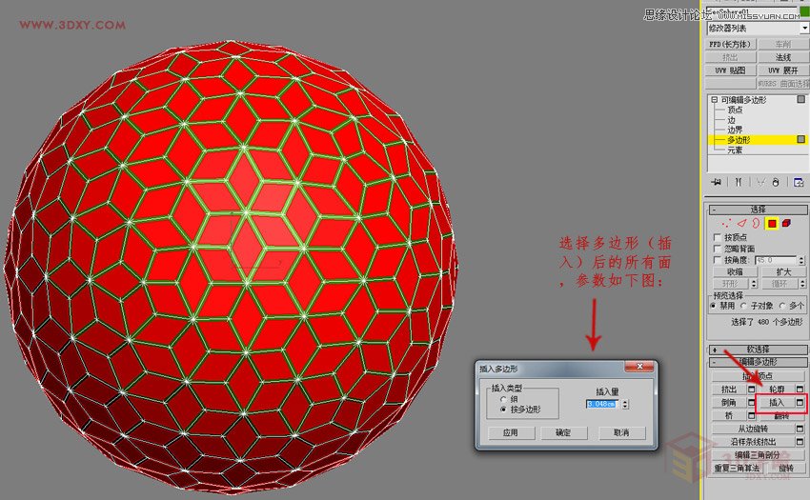Toggle gray box on 可编辑多边形 stack row
This screenshot has height=500, width=810.
[801, 99]
